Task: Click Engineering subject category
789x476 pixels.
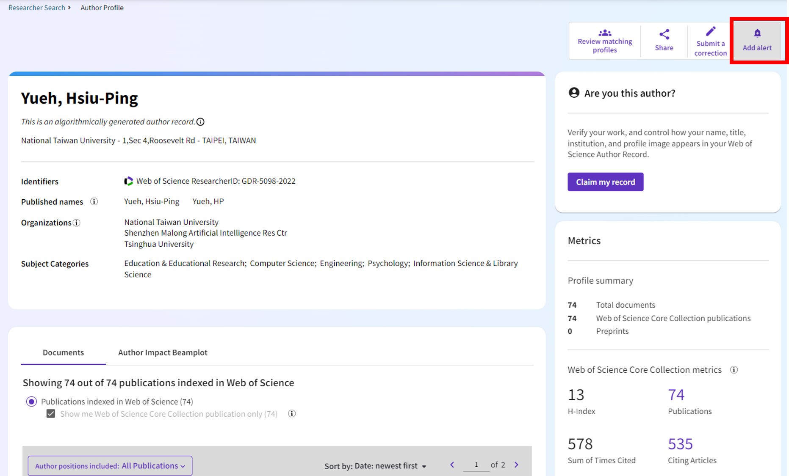Action: (x=341, y=263)
